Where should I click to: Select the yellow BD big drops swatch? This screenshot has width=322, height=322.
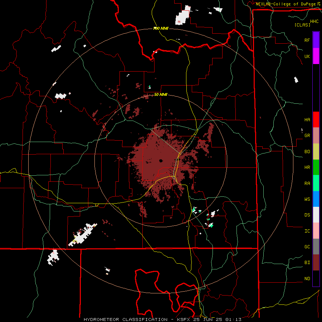point(316,152)
